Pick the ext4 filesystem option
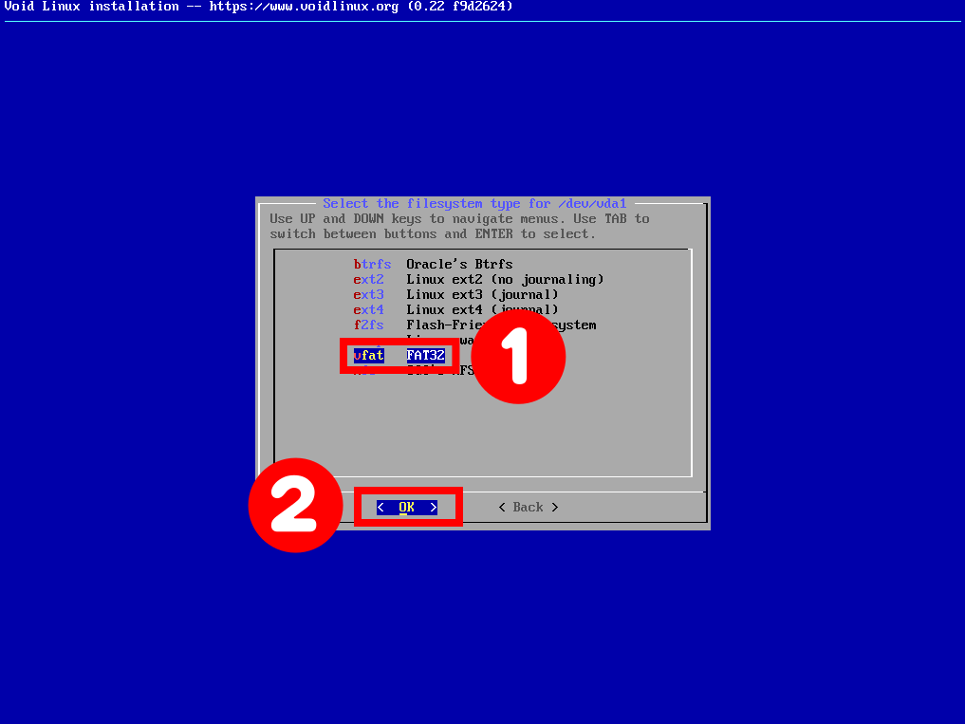 pyautogui.click(x=455, y=309)
